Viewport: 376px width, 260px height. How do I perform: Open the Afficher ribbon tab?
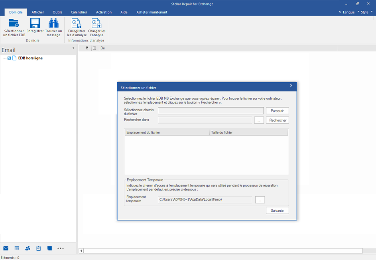37,12
